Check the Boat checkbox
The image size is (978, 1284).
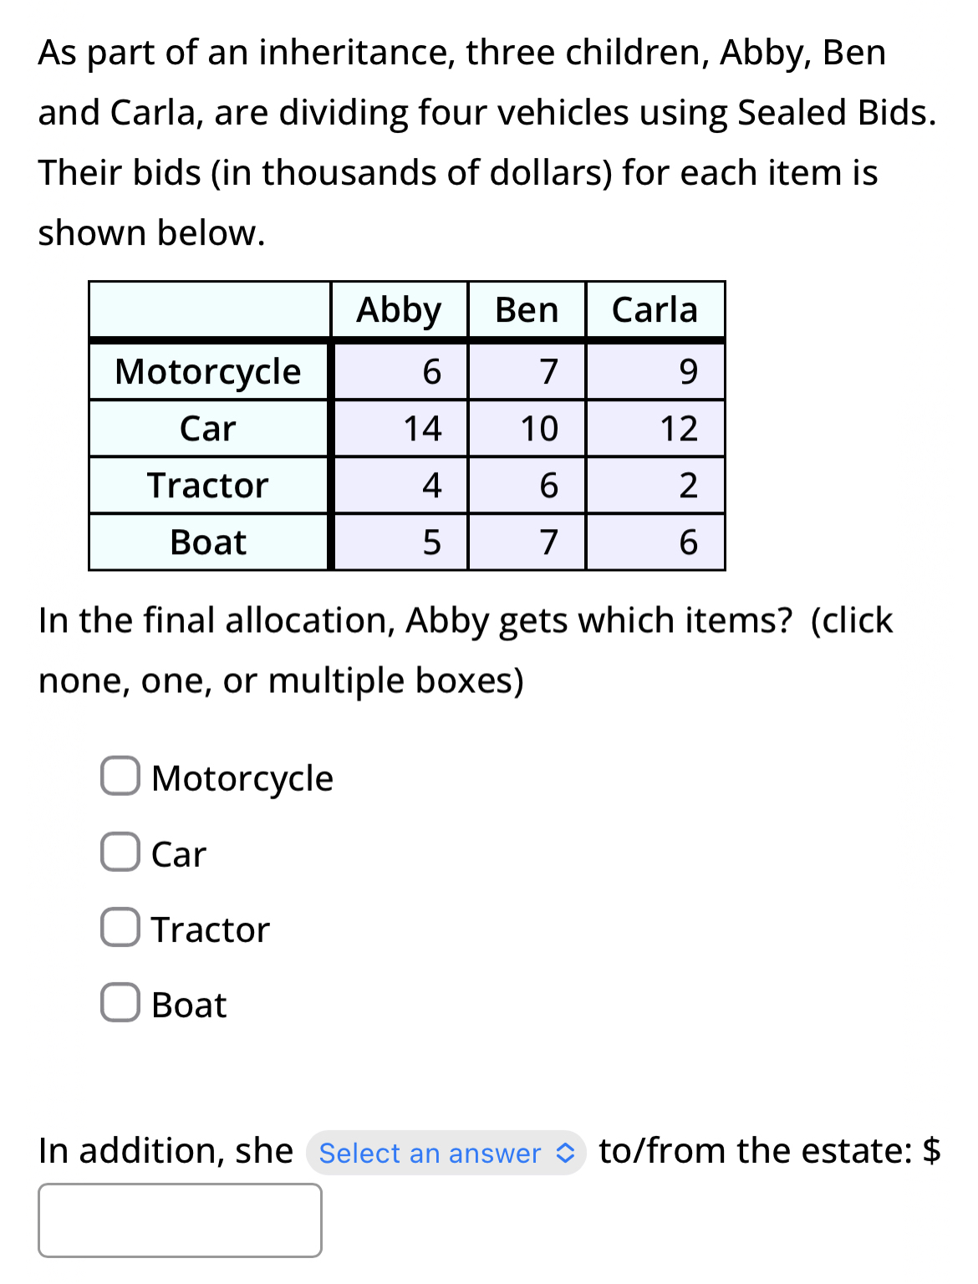[120, 1004]
